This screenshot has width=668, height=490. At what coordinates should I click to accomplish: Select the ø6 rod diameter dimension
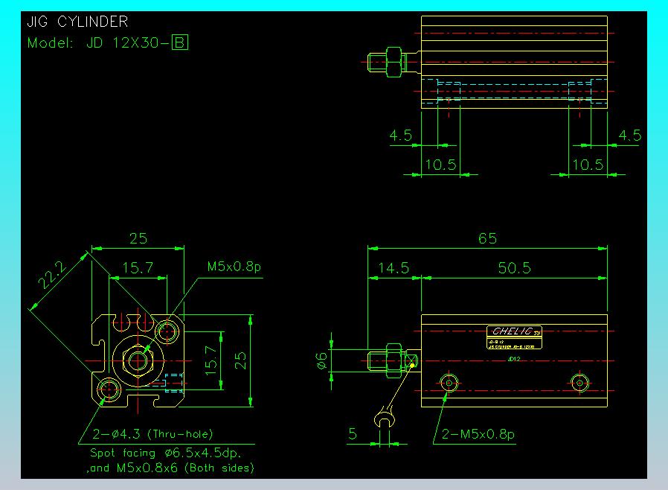[322, 360]
